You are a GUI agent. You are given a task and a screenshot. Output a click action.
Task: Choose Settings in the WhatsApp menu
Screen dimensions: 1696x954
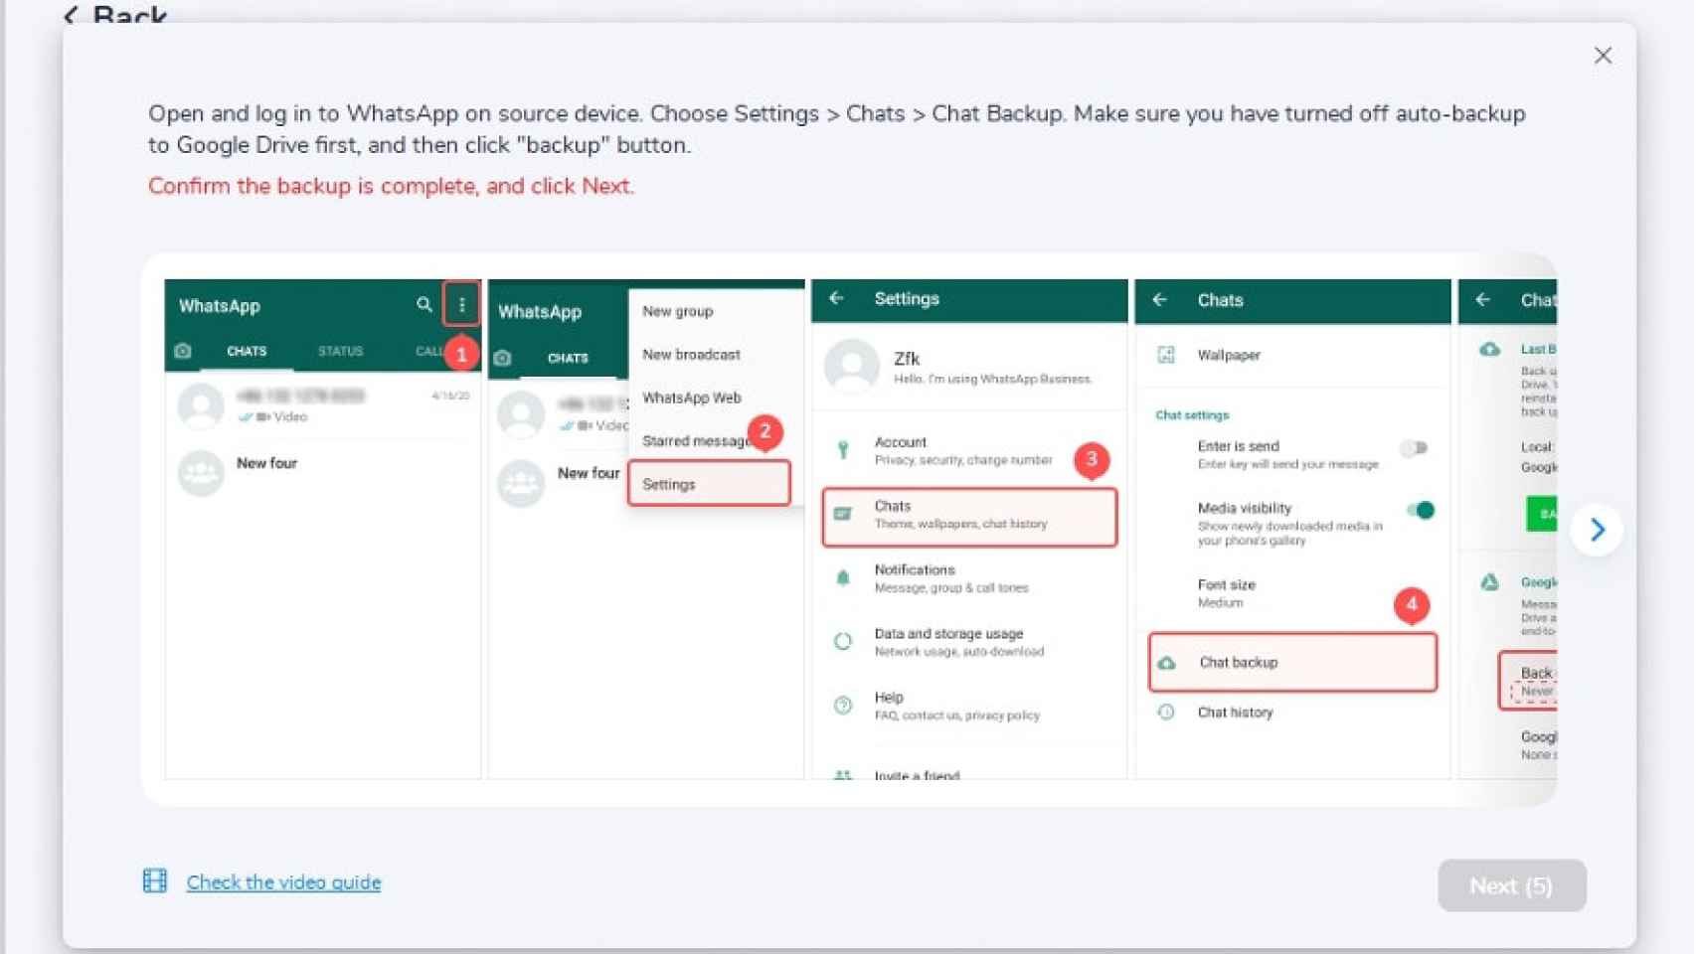point(710,484)
